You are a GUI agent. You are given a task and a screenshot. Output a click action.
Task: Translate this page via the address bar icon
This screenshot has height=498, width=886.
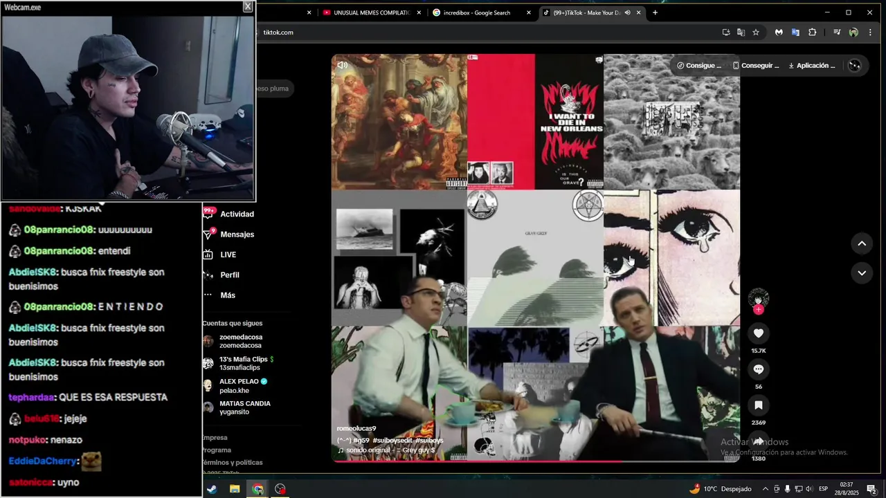(x=741, y=33)
